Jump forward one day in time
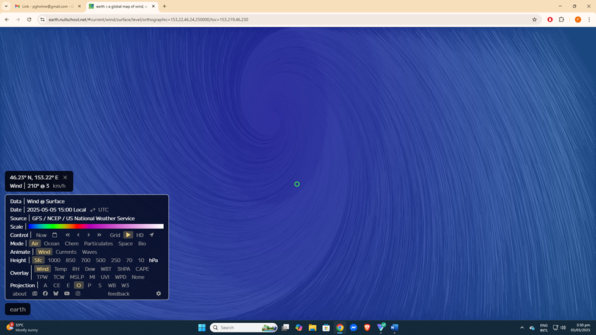This screenshot has width=596, height=335. (x=99, y=235)
